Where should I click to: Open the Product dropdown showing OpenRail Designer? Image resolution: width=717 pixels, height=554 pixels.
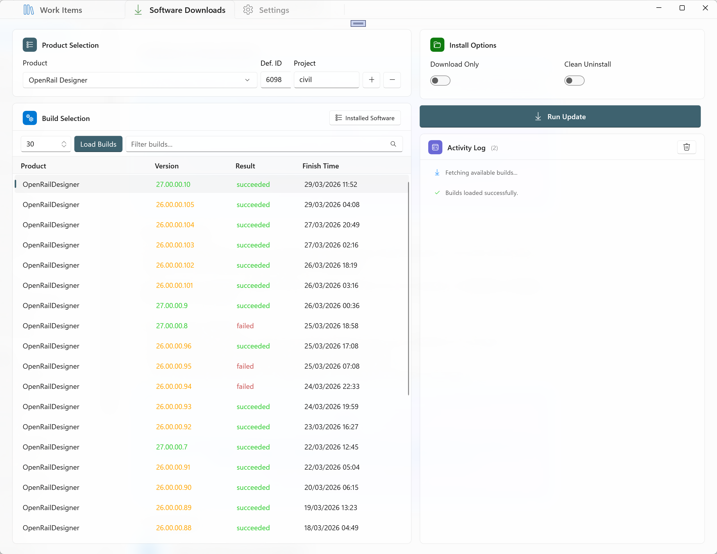pyautogui.click(x=139, y=80)
